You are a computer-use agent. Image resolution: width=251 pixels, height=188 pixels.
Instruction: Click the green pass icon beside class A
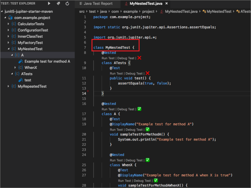(139, 109)
